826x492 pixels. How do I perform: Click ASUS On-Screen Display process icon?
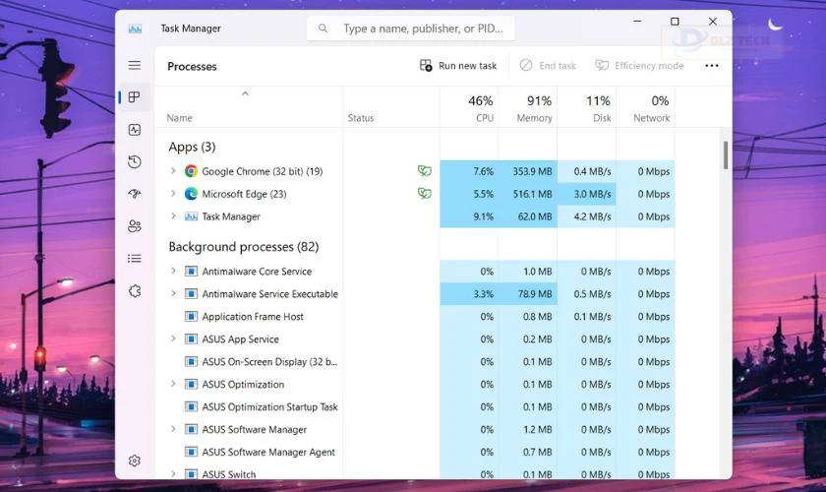[191, 361]
